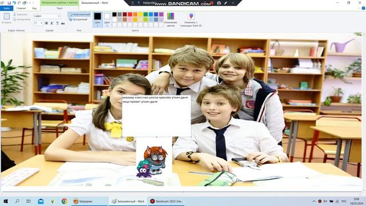Stop Bandicam recording with red button
Image resolution: width=366 pixels, height=206 pixels.
(x=212, y=3)
